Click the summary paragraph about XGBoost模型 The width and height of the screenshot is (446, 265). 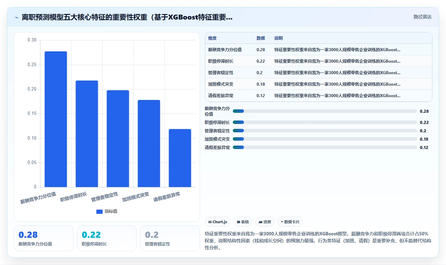pyautogui.click(x=318, y=241)
